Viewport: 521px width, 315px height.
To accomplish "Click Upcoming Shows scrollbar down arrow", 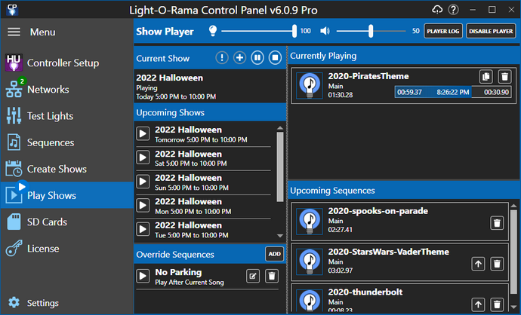I will click(x=280, y=236).
